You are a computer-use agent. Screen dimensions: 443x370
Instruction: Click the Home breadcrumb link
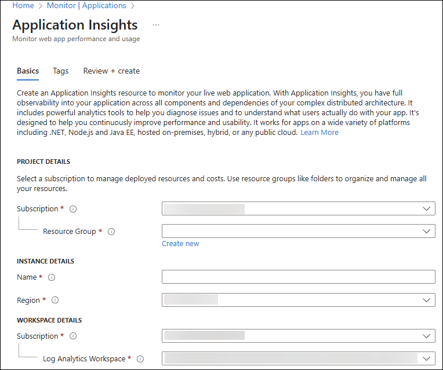(23, 5)
